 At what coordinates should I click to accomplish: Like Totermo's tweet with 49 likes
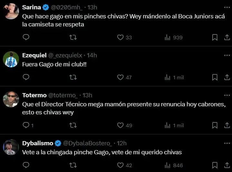coord(121,125)
